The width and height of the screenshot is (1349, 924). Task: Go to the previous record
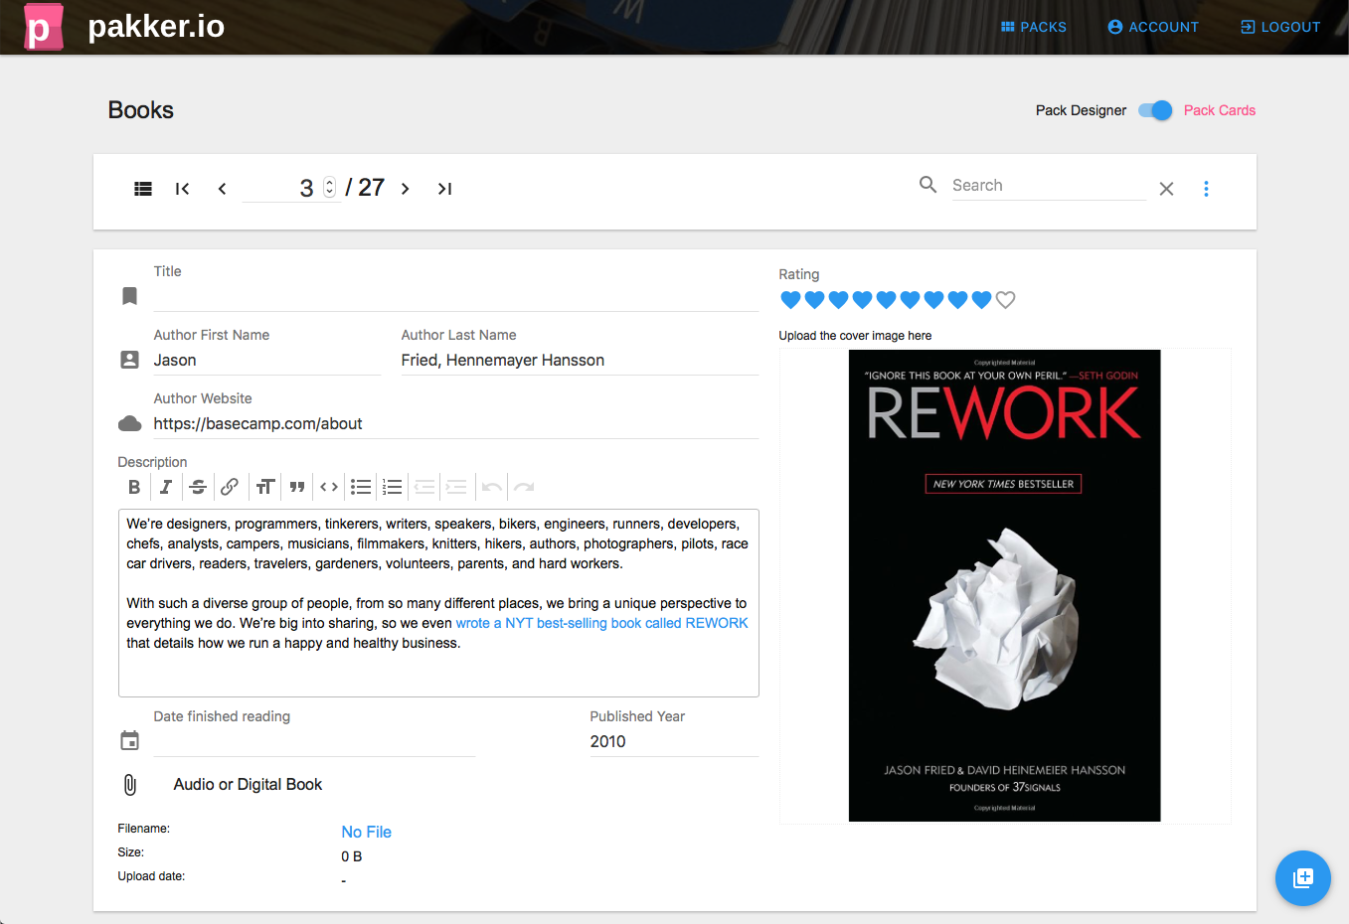pyautogui.click(x=222, y=189)
